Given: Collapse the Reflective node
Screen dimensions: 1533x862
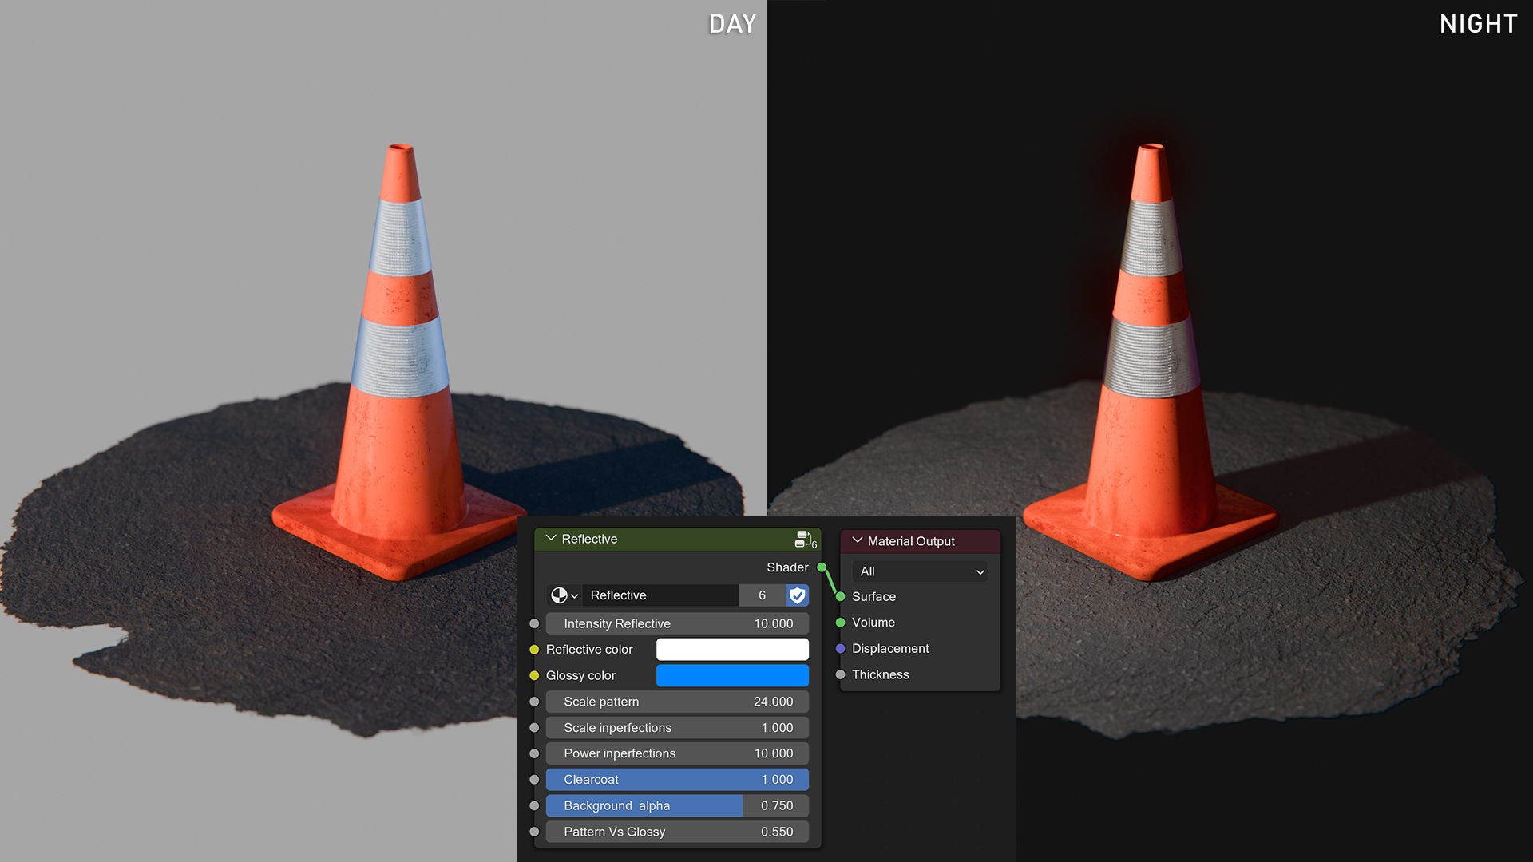Looking at the screenshot, I should pos(551,539).
